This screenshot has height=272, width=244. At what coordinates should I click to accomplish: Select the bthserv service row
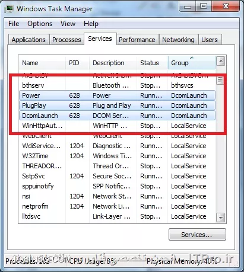(x=117, y=85)
